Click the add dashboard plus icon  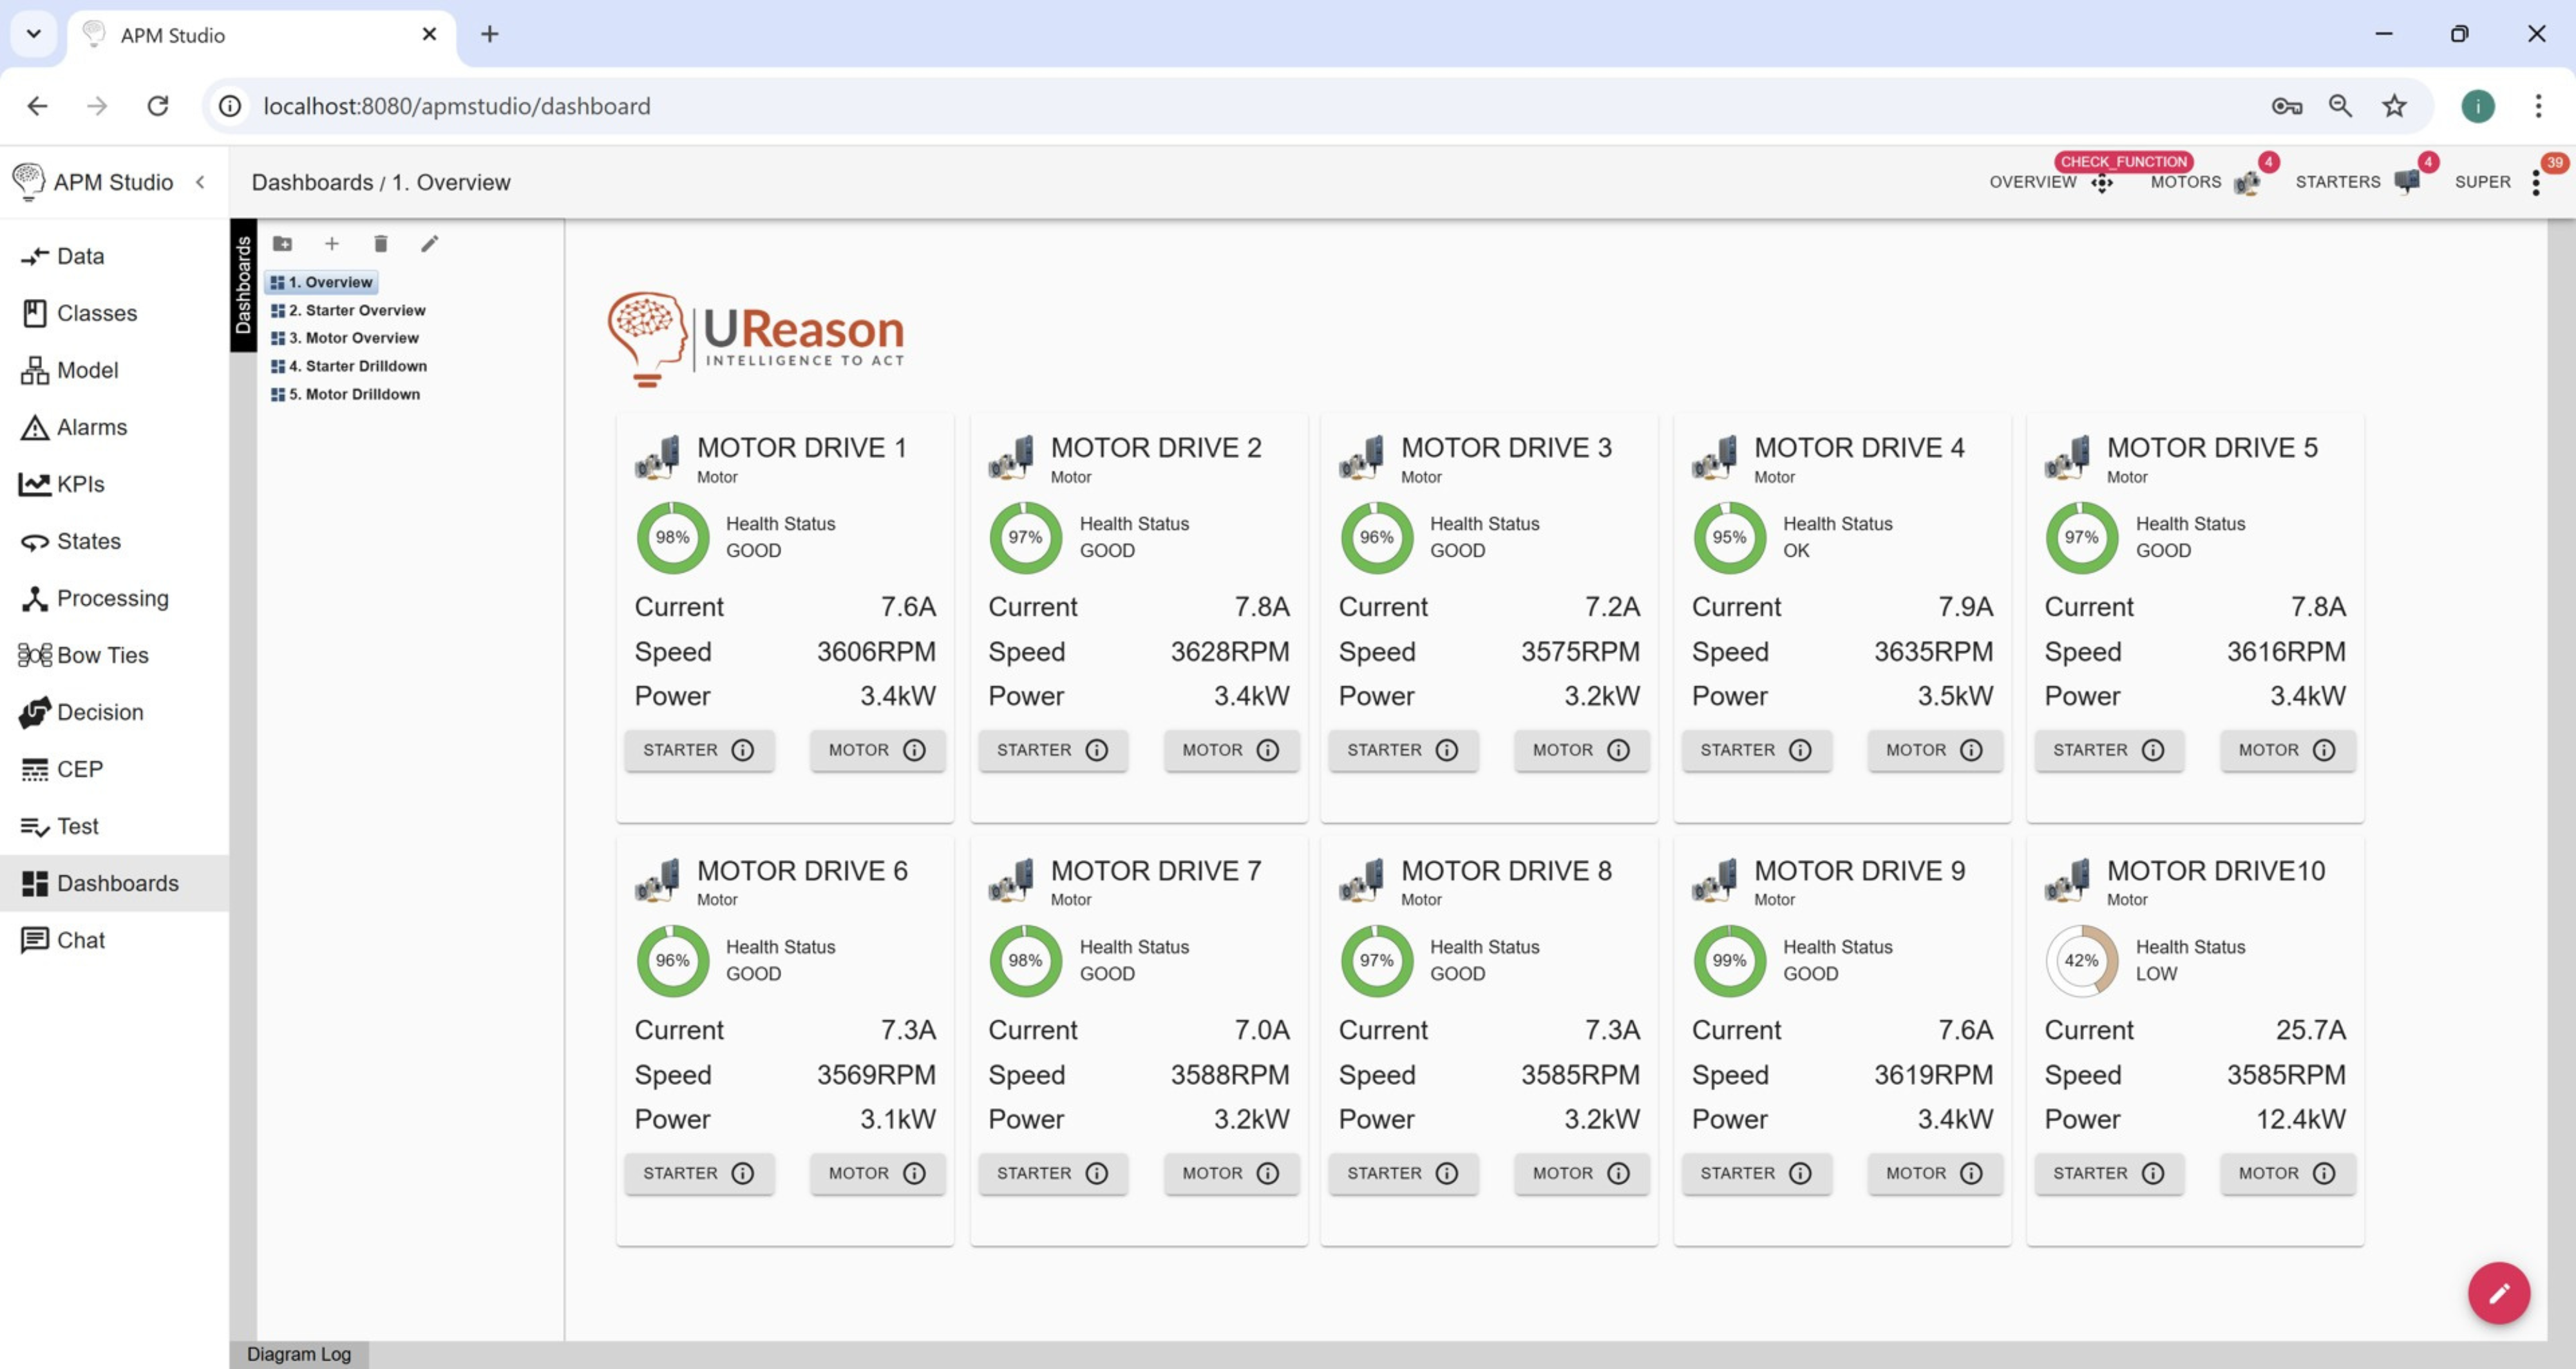332,243
